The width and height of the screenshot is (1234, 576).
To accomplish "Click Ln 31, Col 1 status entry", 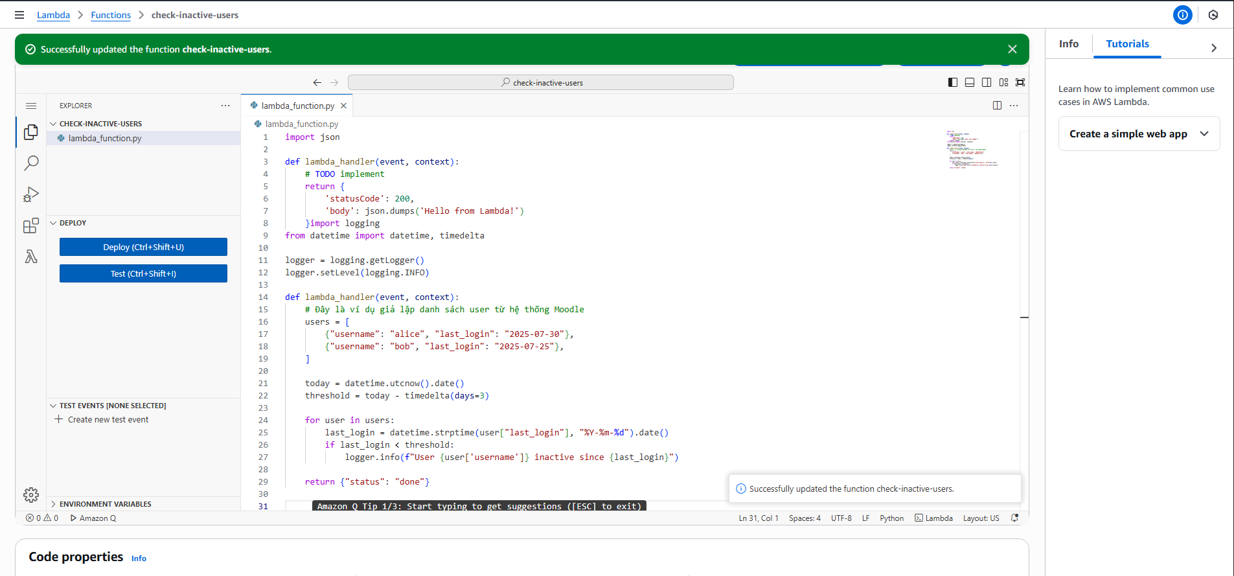I will [x=759, y=518].
